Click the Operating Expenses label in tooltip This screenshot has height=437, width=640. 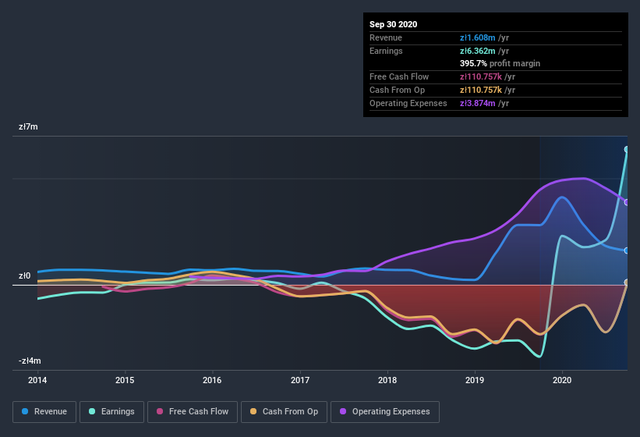click(x=408, y=103)
